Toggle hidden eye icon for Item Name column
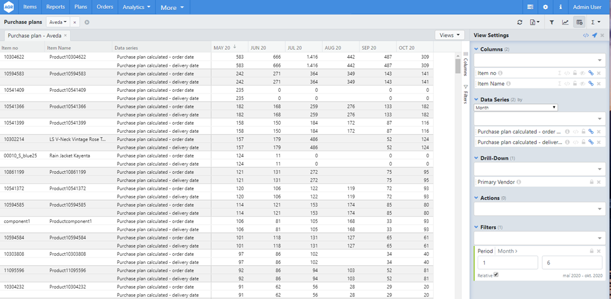Image resolution: width=611 pixels, height=299 pixels. tap(582, 84)
